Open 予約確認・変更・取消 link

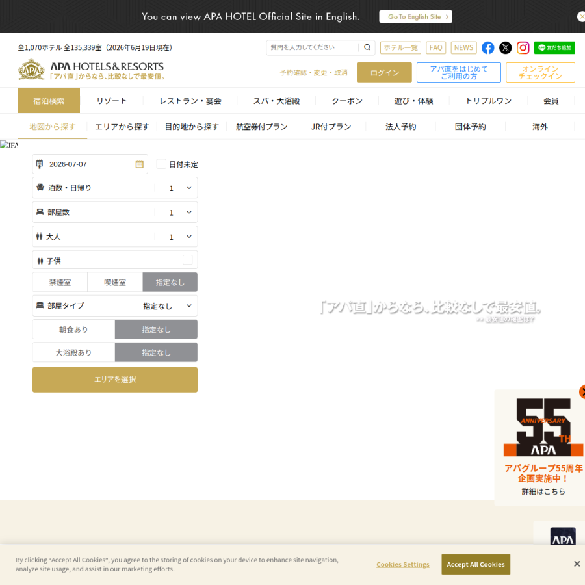(314, 72)
